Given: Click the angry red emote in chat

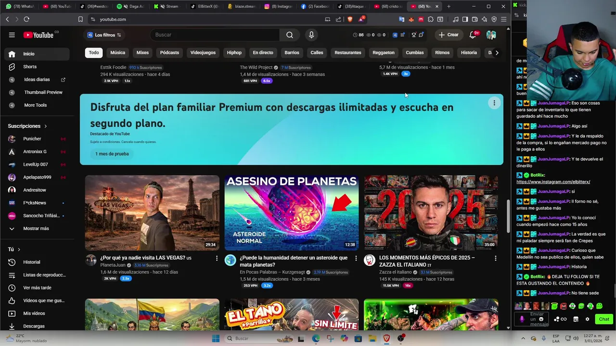Looking at the screenshot, I should pyautogui.click(x=564, y=306).
